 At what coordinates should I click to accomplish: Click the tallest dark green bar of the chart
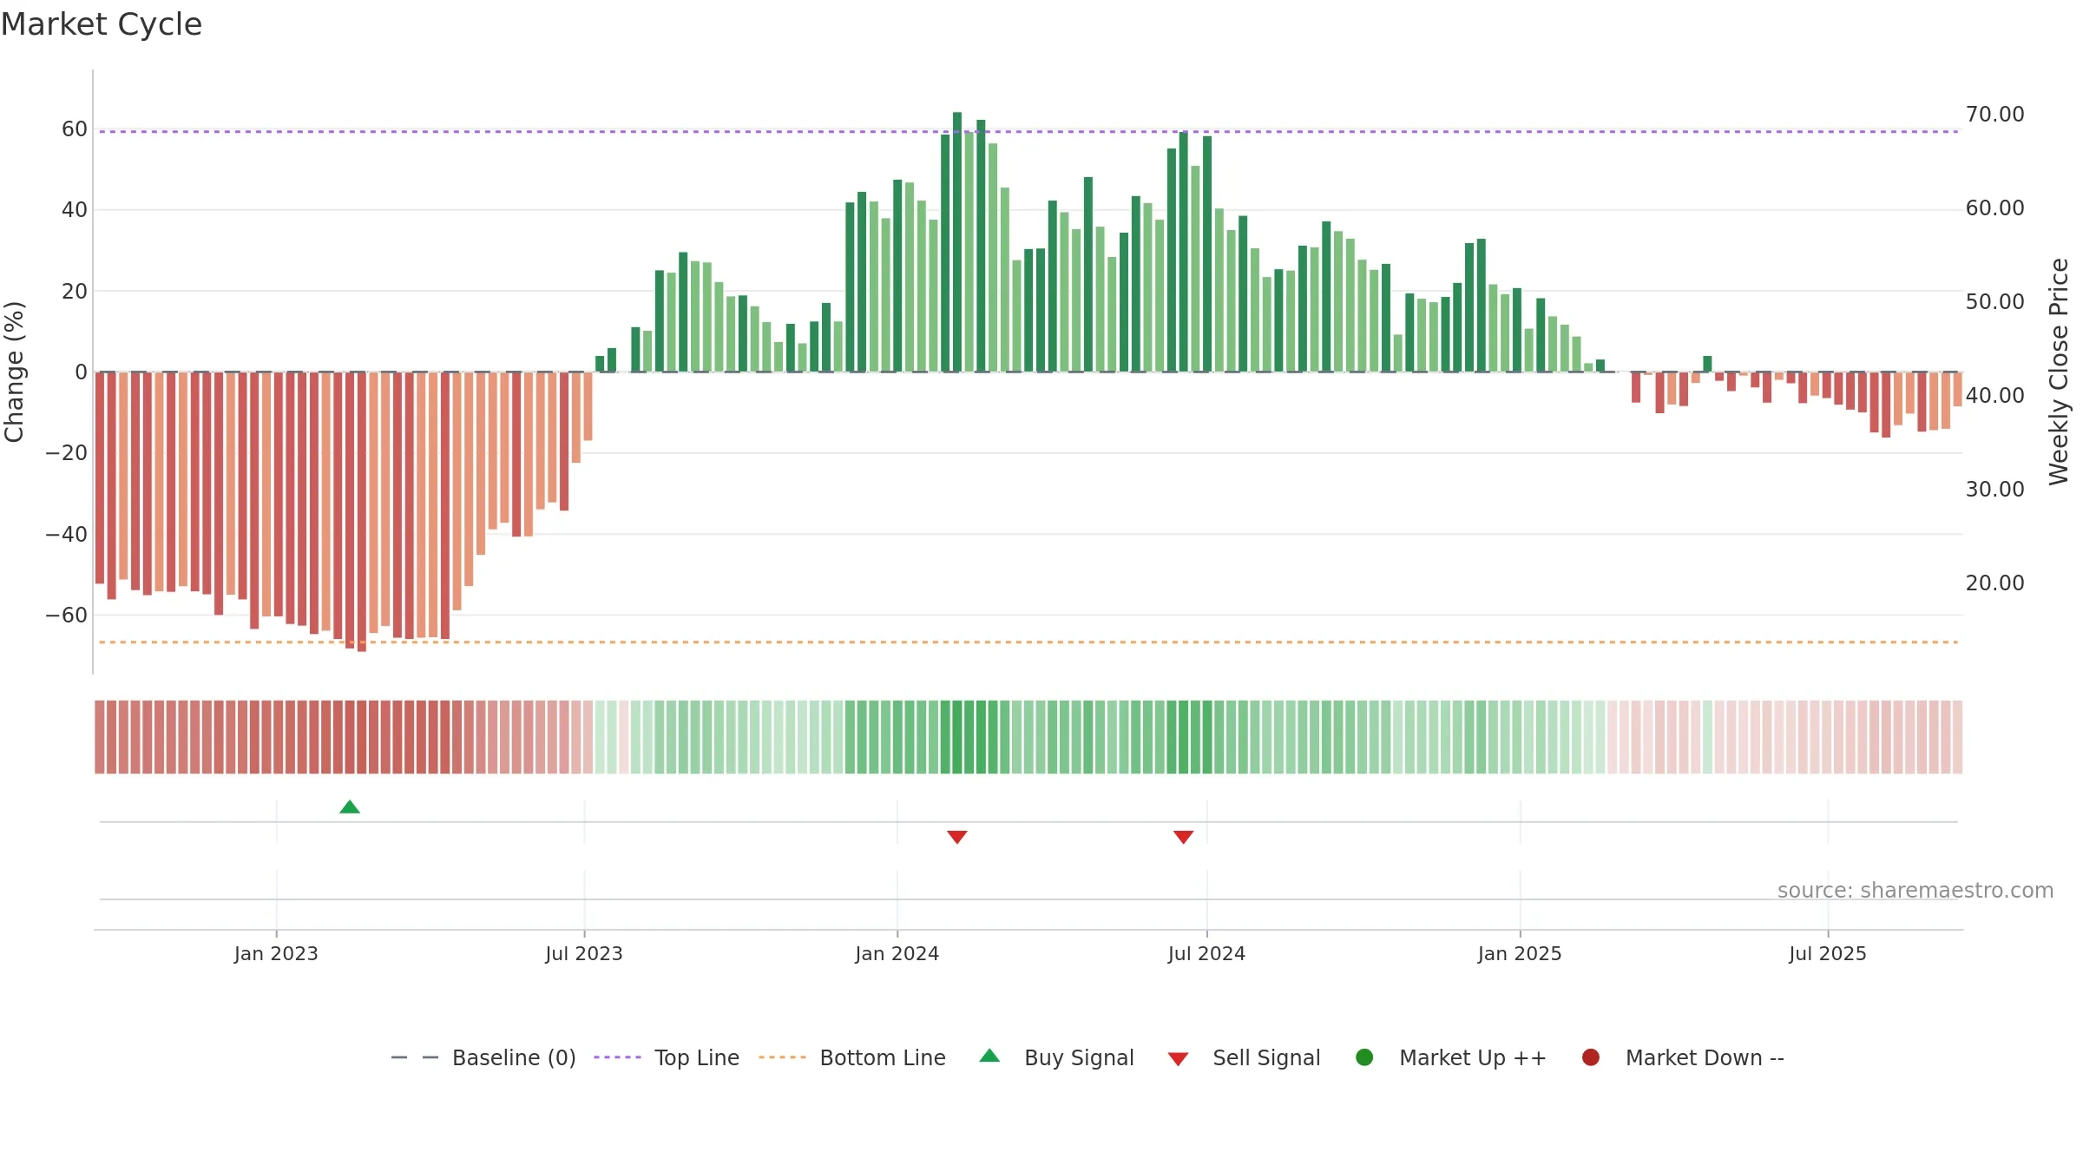(957, 242)
